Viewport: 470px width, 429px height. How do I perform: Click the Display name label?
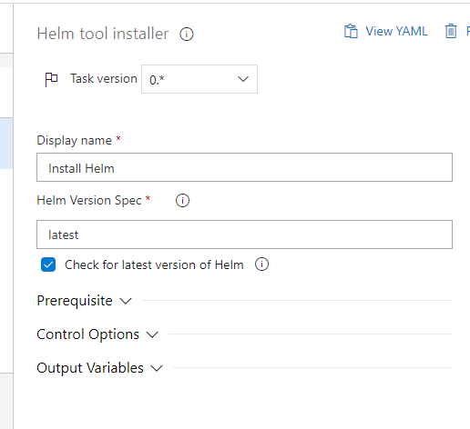[x=75, y=141]
